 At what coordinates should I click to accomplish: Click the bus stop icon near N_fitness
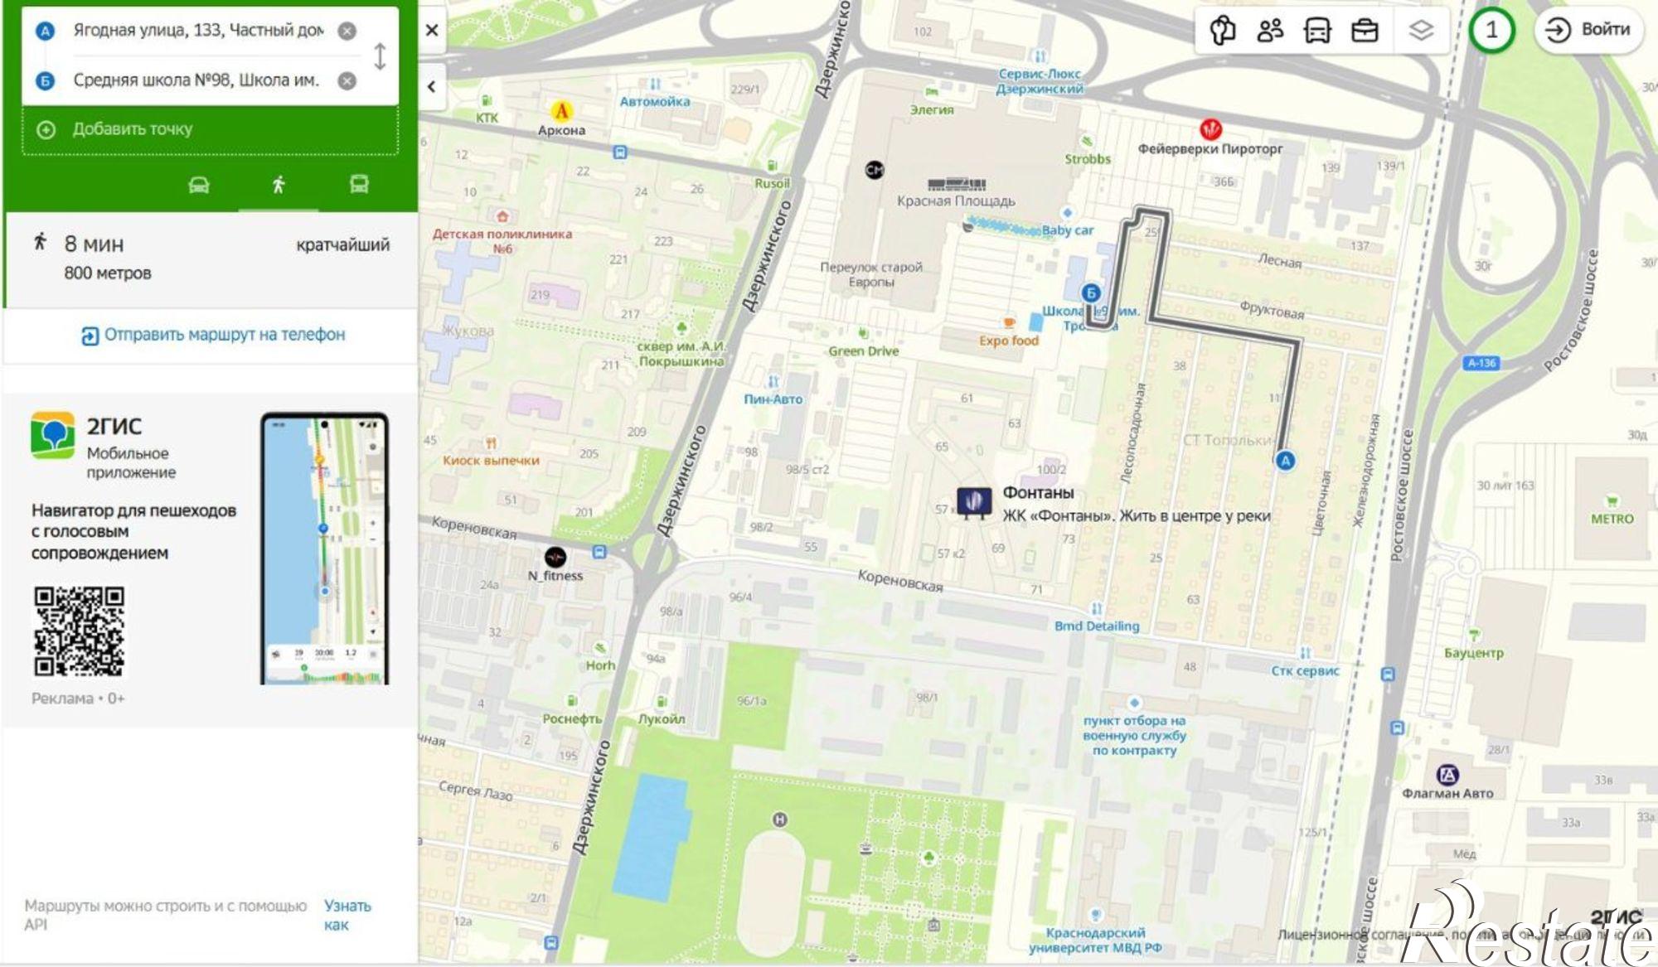[599, 552]
